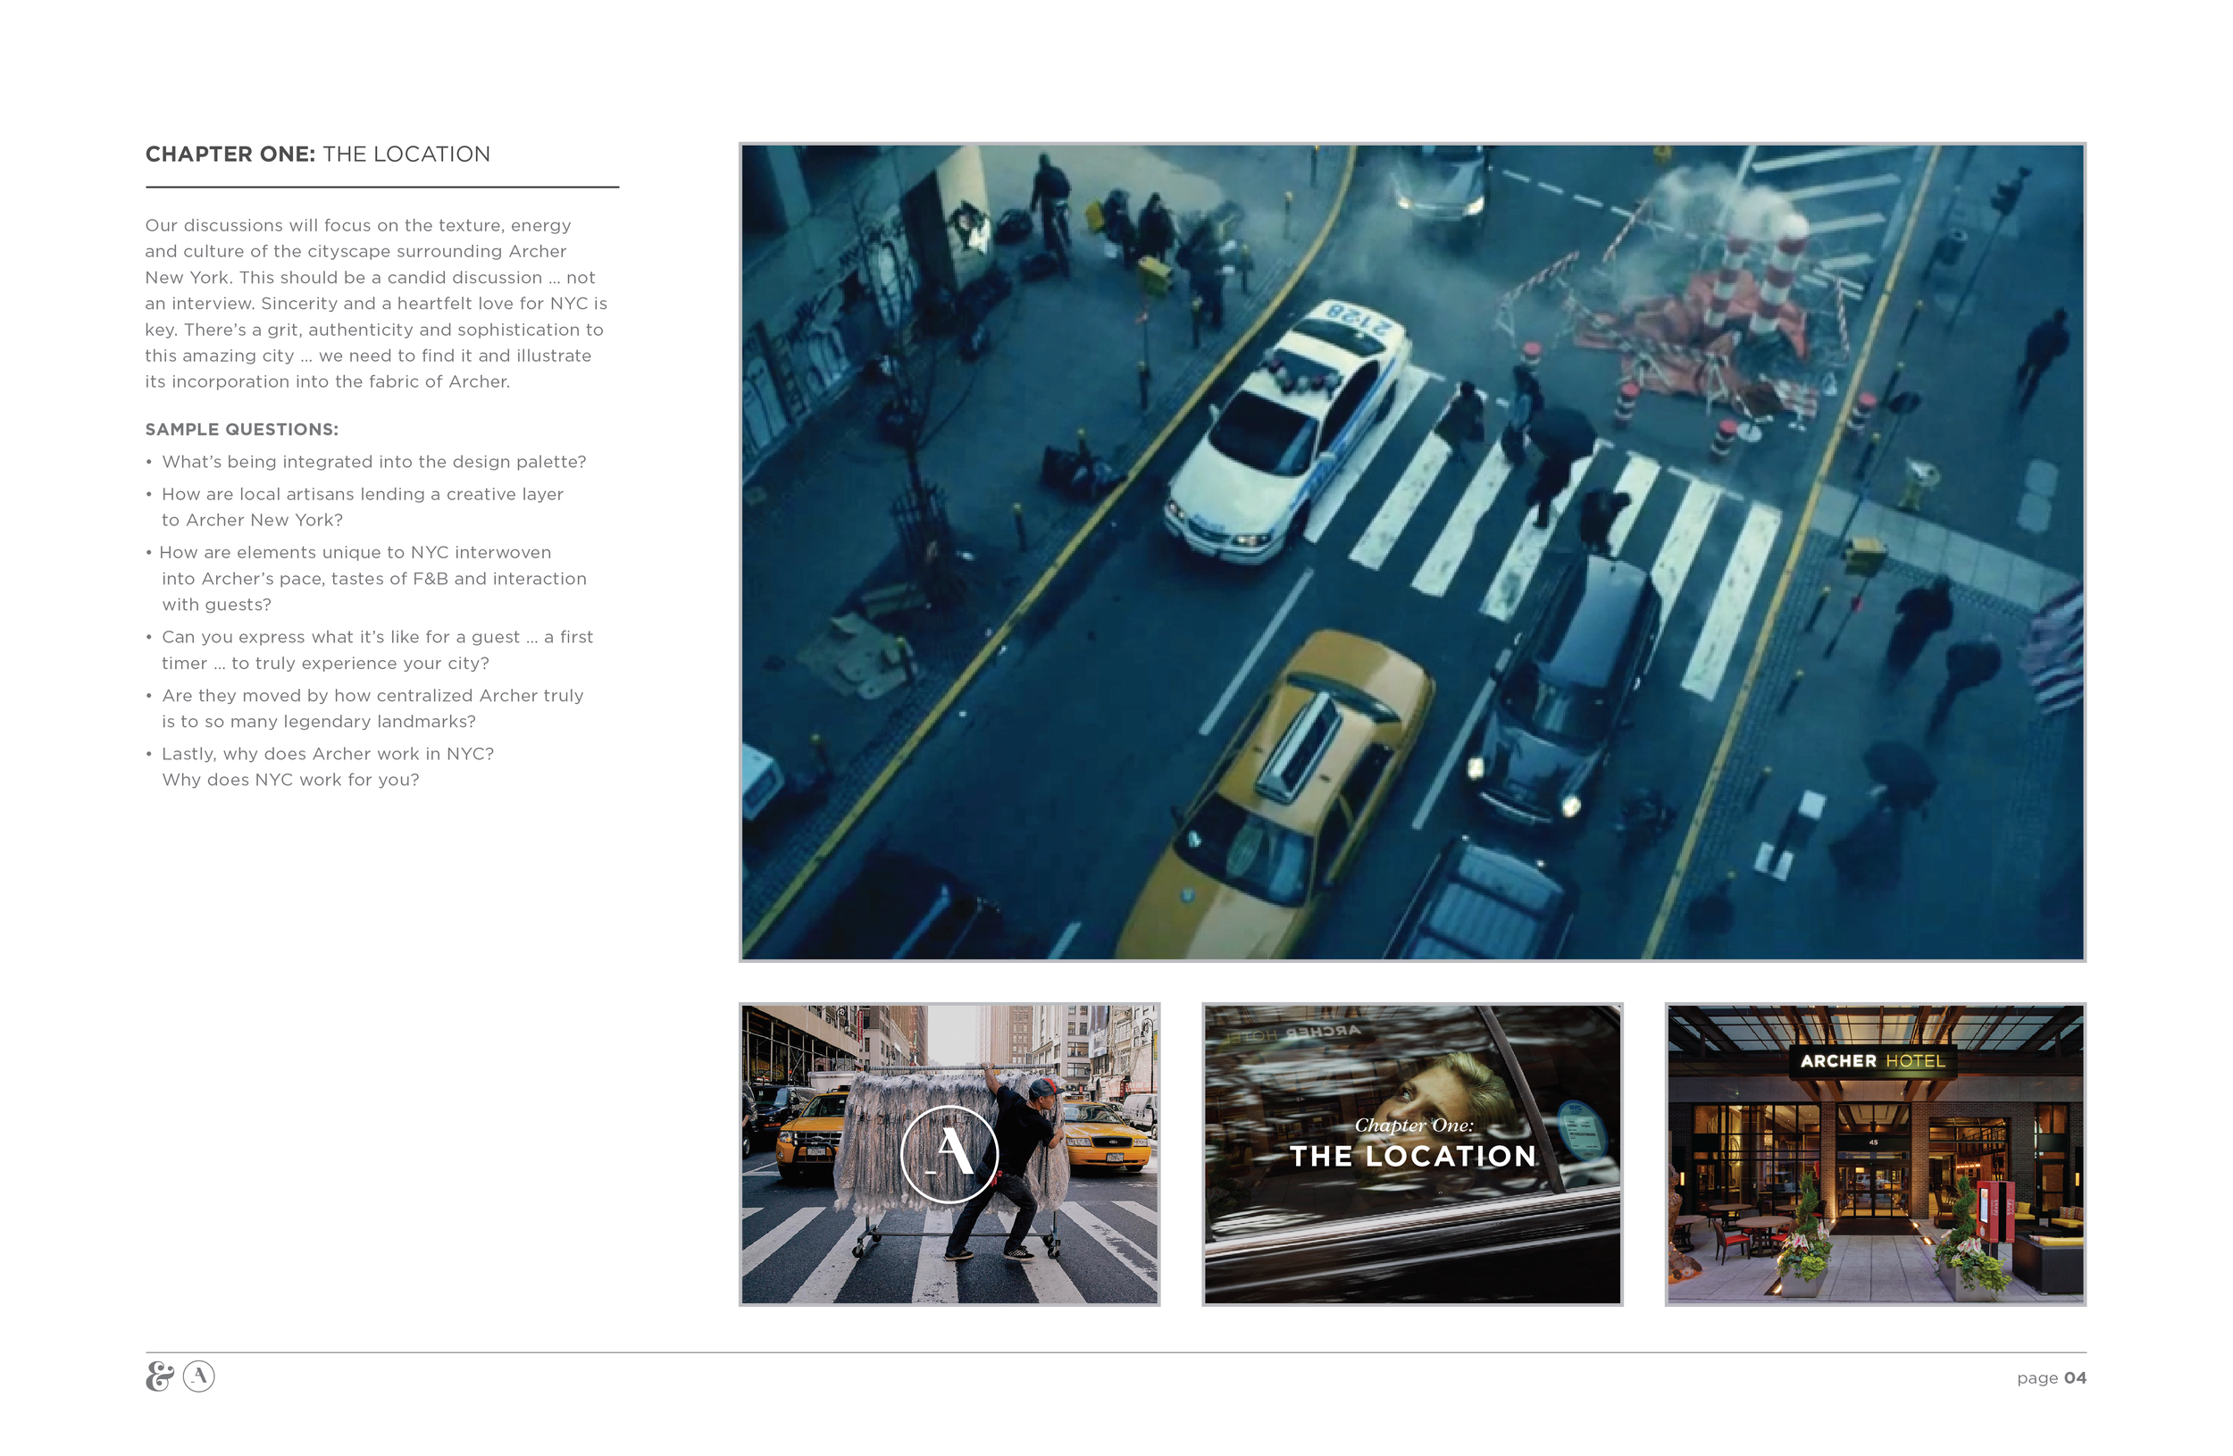Click the 'CHAPTER ONE: THE LOCATION' heading
Viewport: 2233px width, 1456px height.
click(317, 154)
